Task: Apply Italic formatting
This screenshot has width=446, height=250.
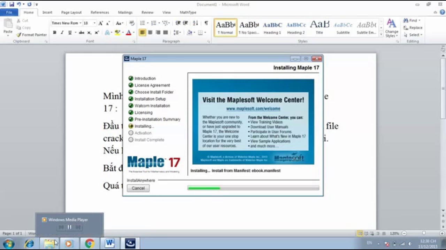Action: point(62,32)
